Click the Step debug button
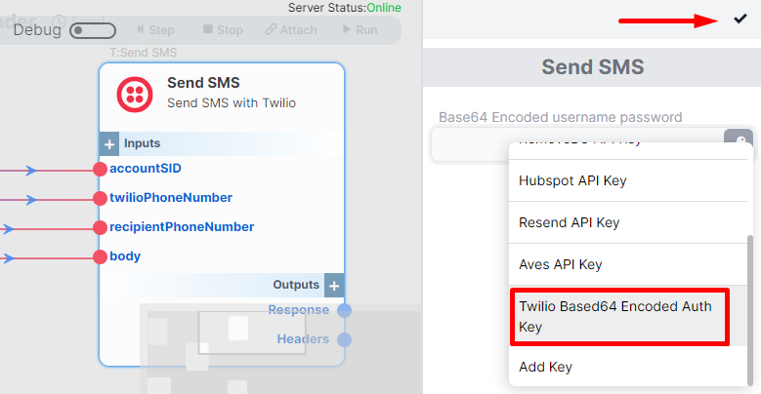The width and height of the screenshot is (761, 394). pos(155,30)
